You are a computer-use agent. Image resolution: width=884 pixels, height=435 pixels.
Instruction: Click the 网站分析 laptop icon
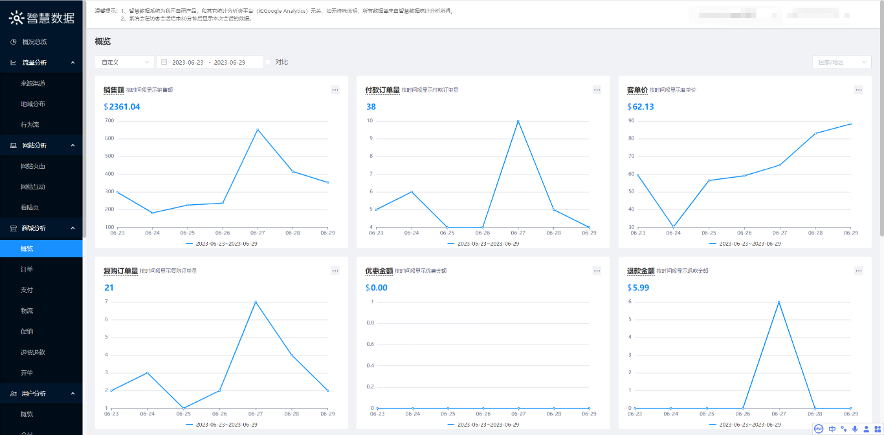(x=14, y=145)
